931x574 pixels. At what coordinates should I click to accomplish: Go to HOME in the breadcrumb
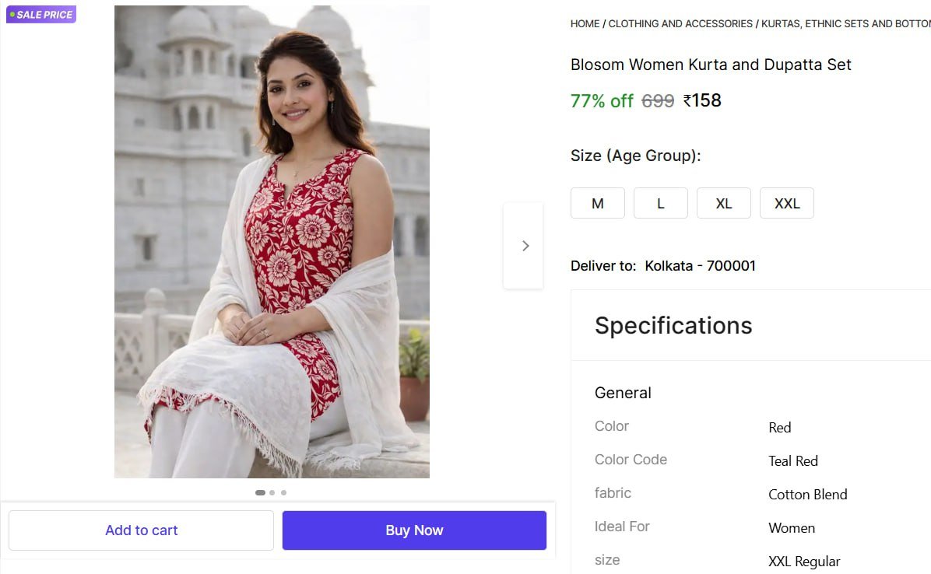(x=585, y=24)
